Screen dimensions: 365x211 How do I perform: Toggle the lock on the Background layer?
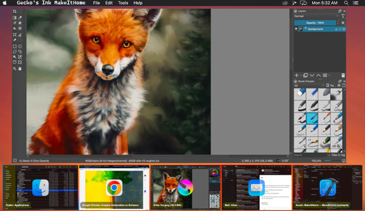336,29
